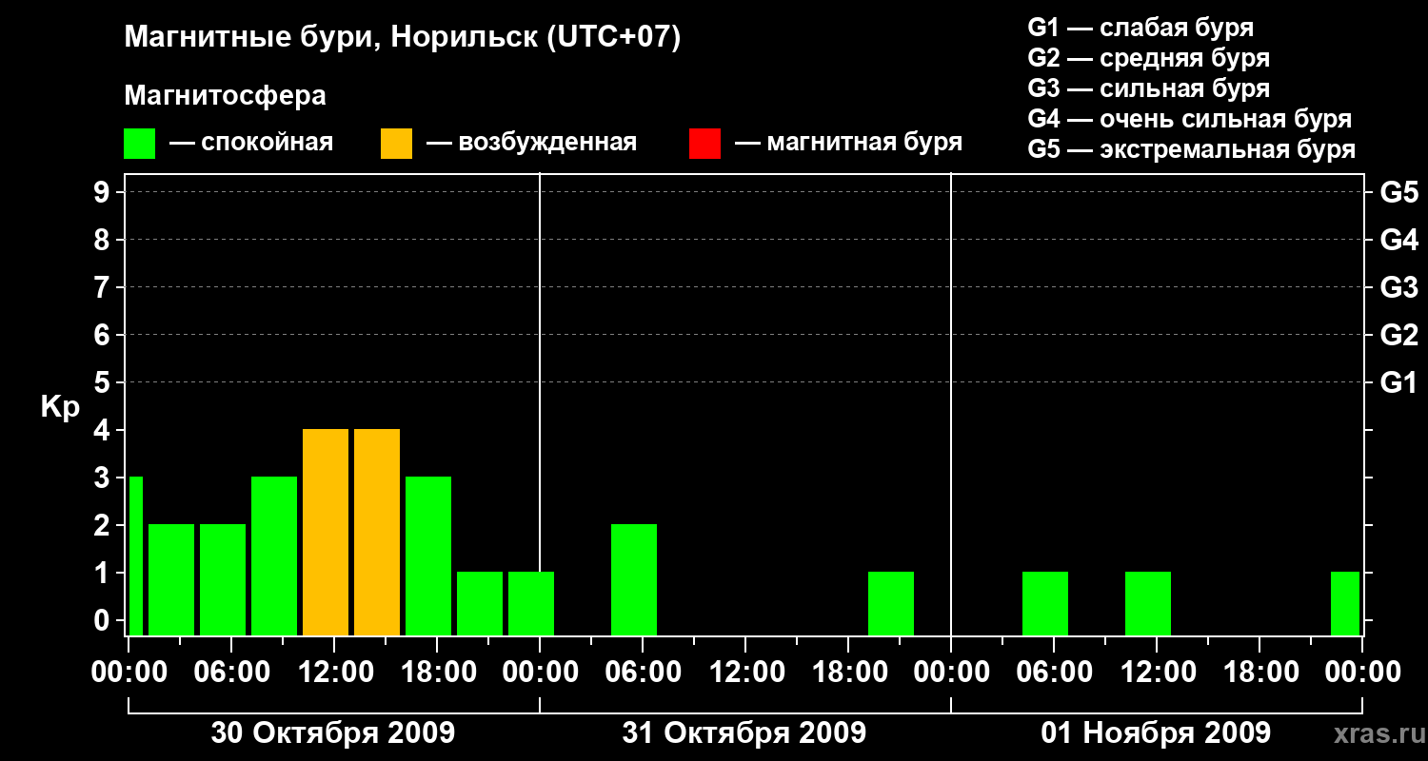
Task: Click the 'G4' label on right axis
Action: 1398,240
